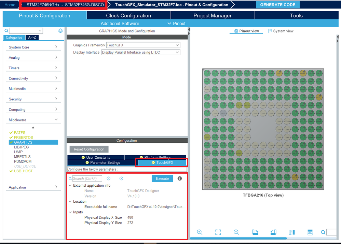The height and width of the screenshot is (244, 341).
Task: Expand the Application category
Action: (33, 187)
